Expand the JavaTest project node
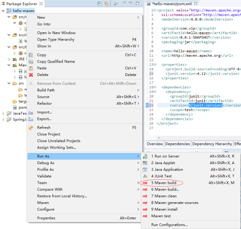 pos(3,114)
